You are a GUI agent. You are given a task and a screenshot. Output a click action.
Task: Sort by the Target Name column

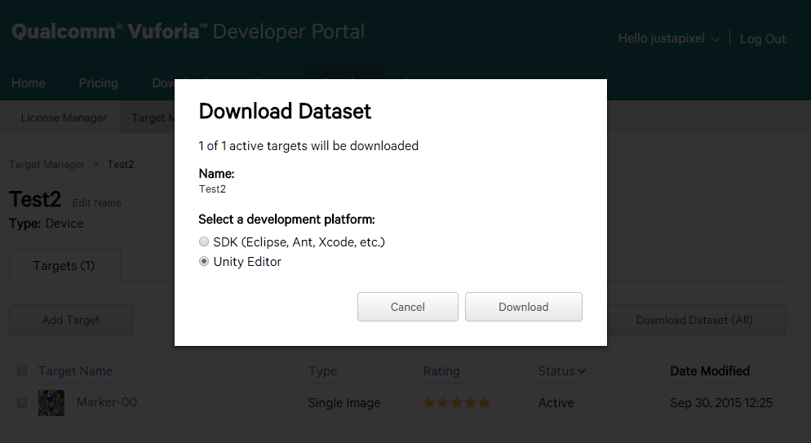pos(76,371)
